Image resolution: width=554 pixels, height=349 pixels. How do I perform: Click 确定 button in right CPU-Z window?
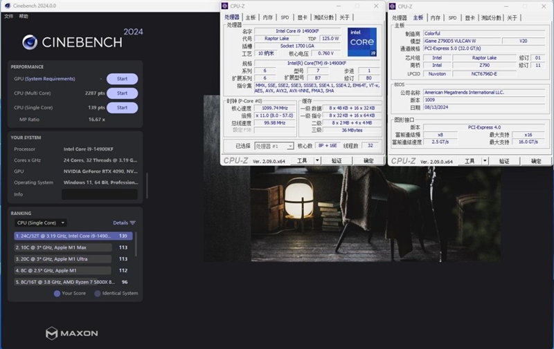click(x=536, y=161)
